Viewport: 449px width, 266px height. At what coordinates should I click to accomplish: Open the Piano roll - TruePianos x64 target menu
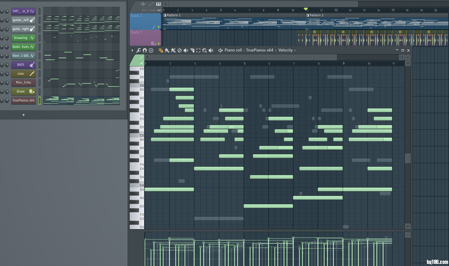249,50
